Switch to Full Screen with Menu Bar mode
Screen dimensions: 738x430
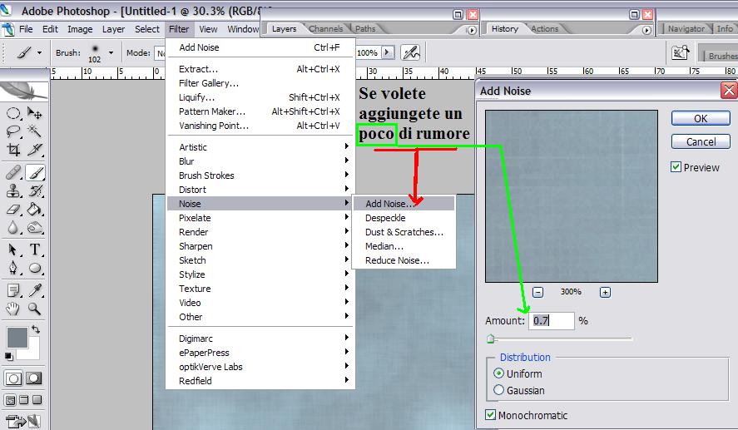pos(23,400)
